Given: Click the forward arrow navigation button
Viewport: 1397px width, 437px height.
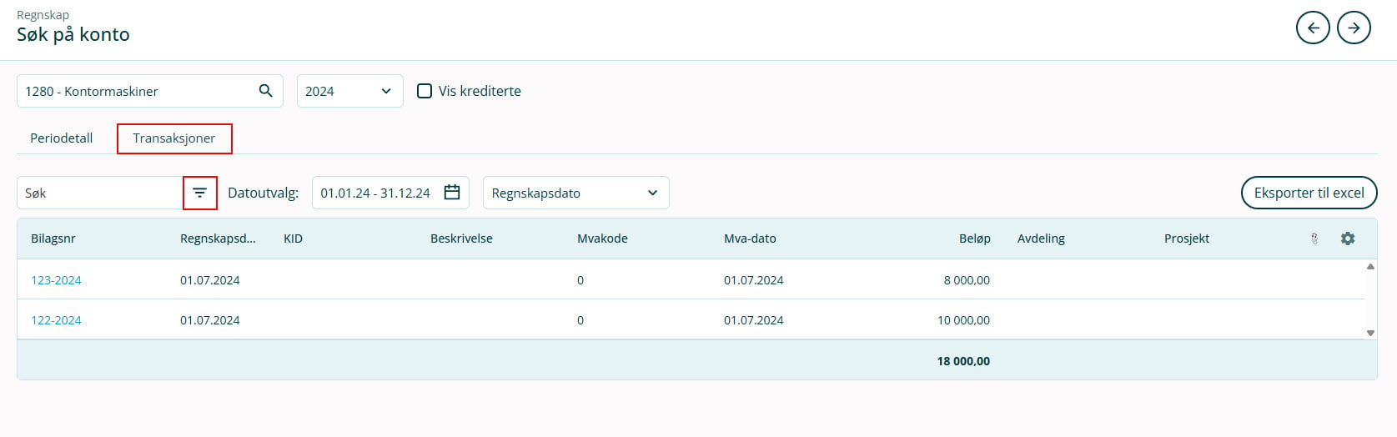Looking at the screenshot, I should (1354, 28).
